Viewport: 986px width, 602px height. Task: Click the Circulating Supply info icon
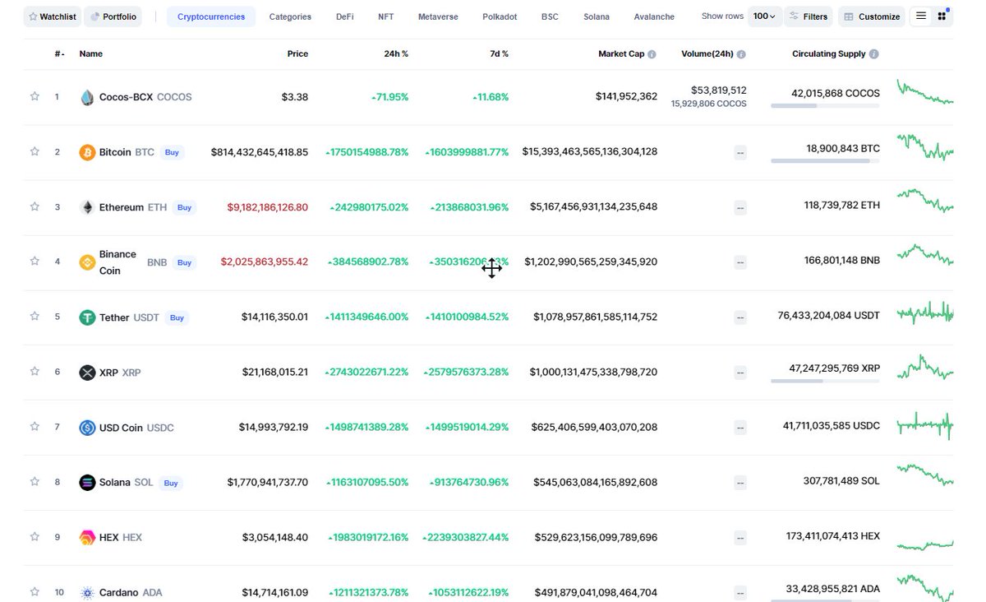(x=873, y=54)
